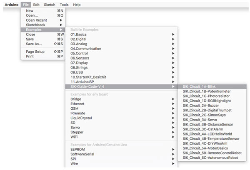250x170 pixels.
Task: Open the Stepper library examples
Action: [121, 132]
